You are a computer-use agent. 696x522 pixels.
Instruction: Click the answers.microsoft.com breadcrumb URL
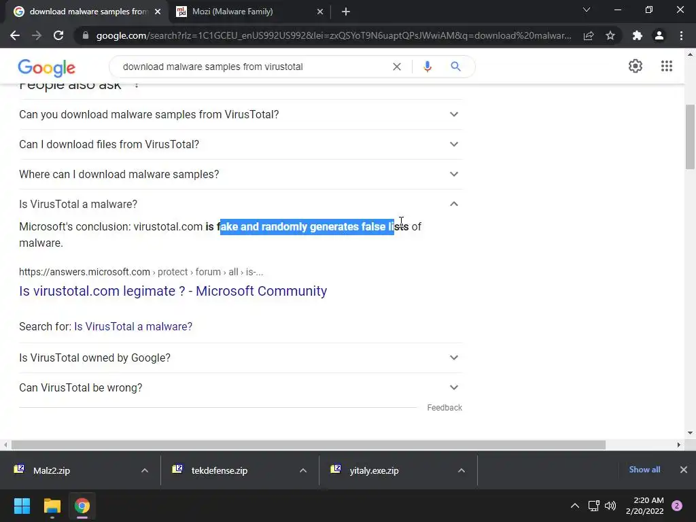141,272
